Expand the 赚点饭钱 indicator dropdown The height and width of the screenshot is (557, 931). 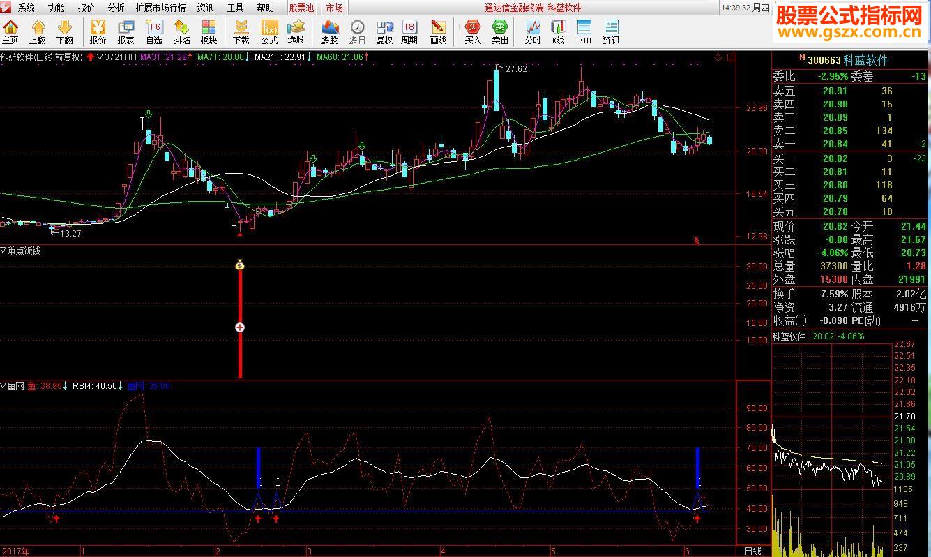pyautogui.click(x=3, y=251)
